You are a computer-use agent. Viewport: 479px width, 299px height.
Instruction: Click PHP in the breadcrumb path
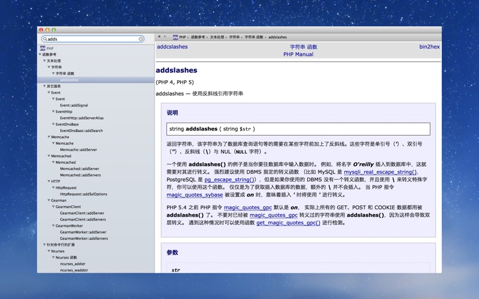(x=183, y=37)
